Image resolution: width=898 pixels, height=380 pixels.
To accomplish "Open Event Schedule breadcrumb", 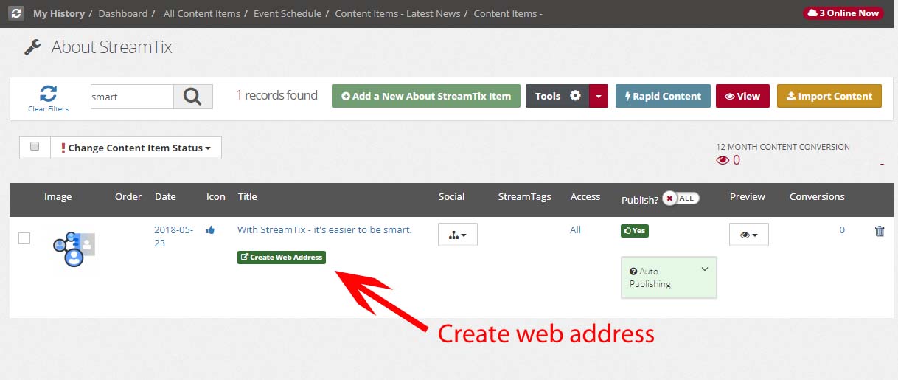I will (288, 13).
